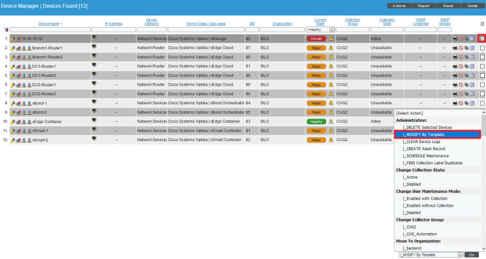Tick the checkbox for DC2-Router2
The width and height of the screenshot is (486, 259).
pos(482,94)
